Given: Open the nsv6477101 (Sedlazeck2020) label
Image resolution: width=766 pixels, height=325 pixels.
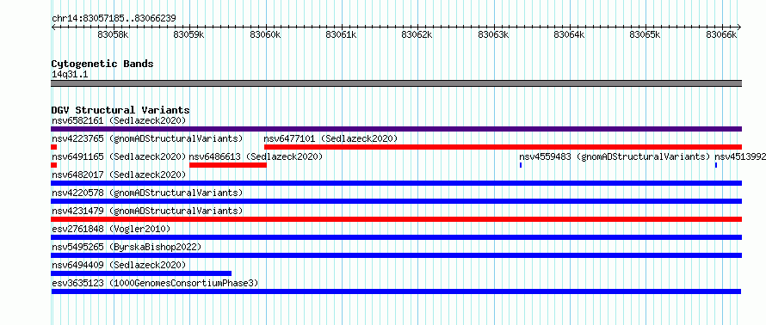Looking at the screenshot, I should 330,138.
